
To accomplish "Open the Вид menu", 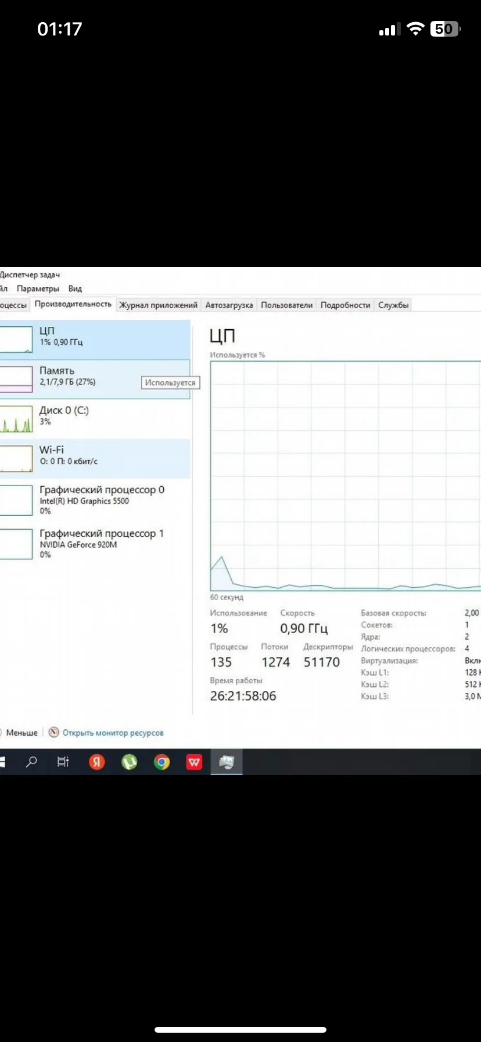I will point(75,288).
